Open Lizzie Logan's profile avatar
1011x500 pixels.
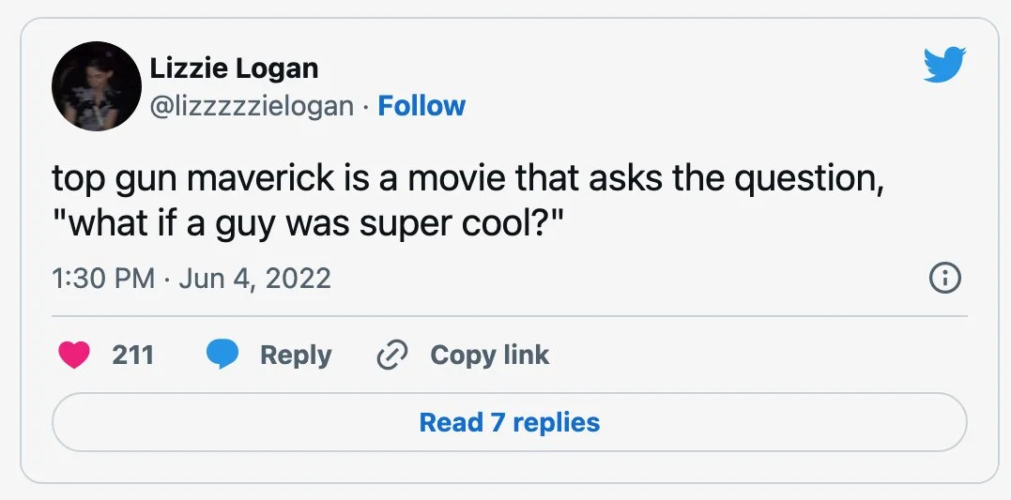(x=97, y=85)
